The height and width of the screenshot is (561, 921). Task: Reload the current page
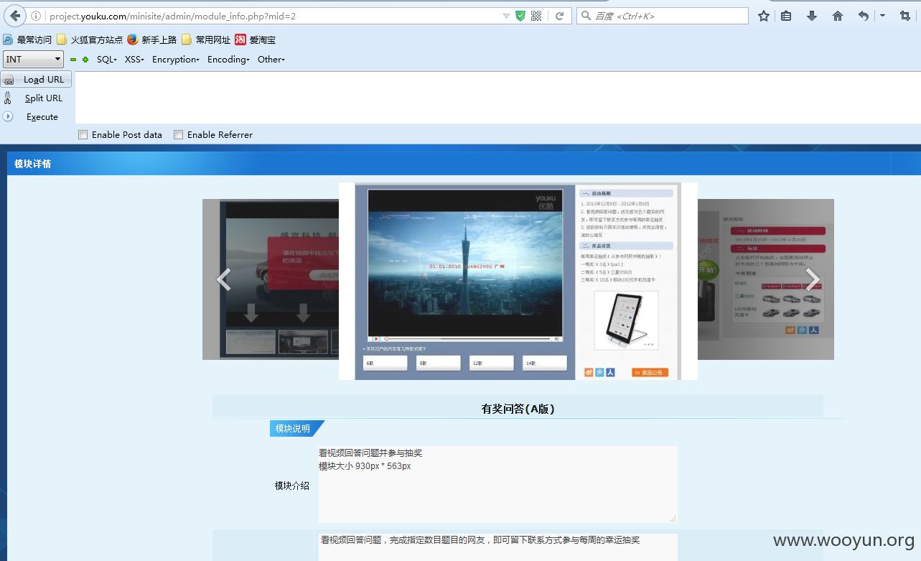click(559, 16)
